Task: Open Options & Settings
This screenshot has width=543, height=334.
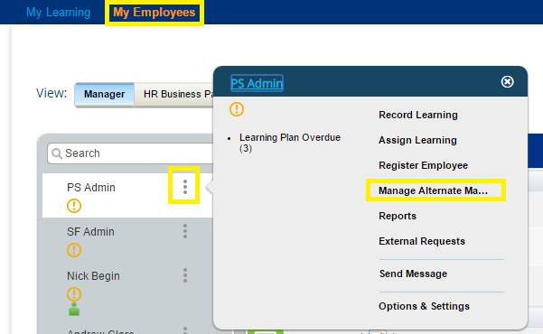Action: [424, 306]
